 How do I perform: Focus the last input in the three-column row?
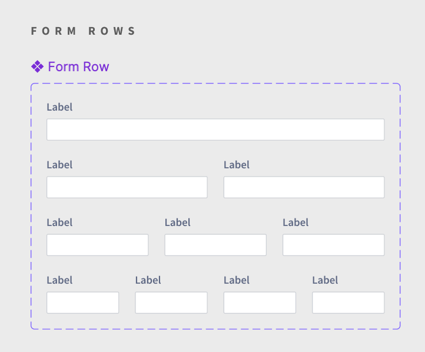pyautogui.click(x=333, y=245)
